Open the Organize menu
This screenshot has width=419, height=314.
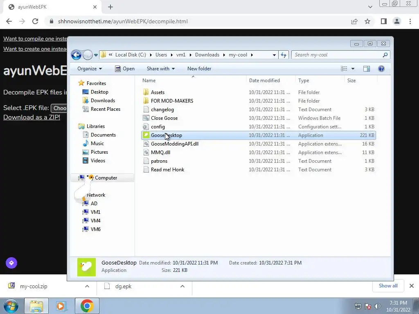click(x=90, y=69)
